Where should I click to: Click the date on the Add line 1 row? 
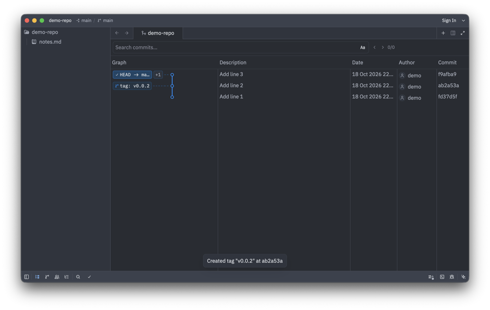pyautogui.click(x=372, y=97)
